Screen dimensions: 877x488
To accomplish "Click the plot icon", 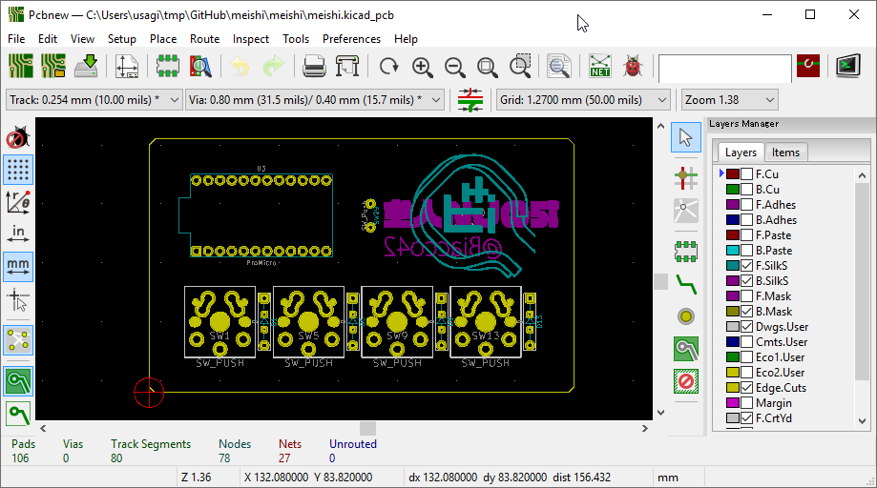I will pos(347,66).
